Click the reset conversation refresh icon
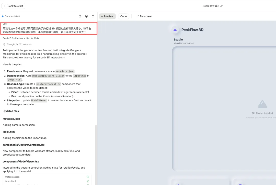 click(93, 16)
